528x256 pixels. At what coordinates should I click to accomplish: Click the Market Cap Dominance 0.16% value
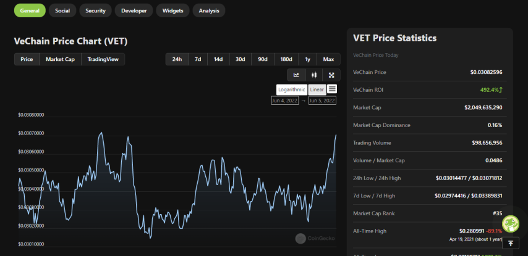[x=495, y=125]
